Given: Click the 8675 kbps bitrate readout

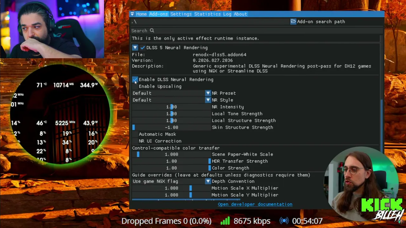Looking at the screenshot, I should pyautogui.click(x=252, y=221).
